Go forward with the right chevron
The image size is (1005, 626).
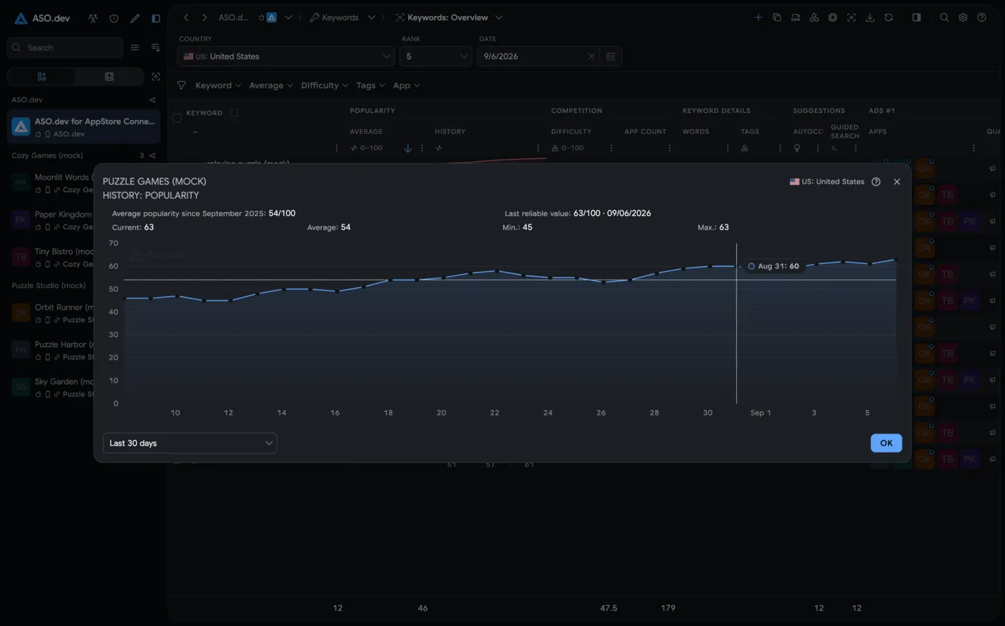pyautogui.click(x=204, y=17)
